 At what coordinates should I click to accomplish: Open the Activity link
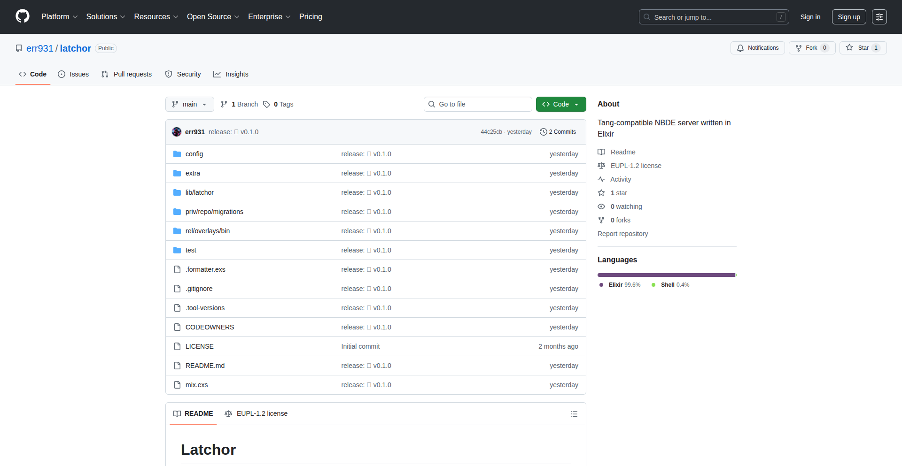coord(614,179)
